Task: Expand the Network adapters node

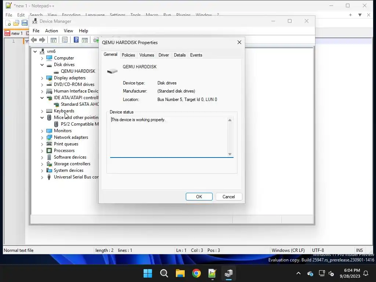Action: click(42, 137)
